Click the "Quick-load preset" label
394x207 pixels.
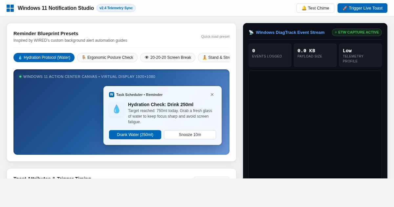coord(215,36)
